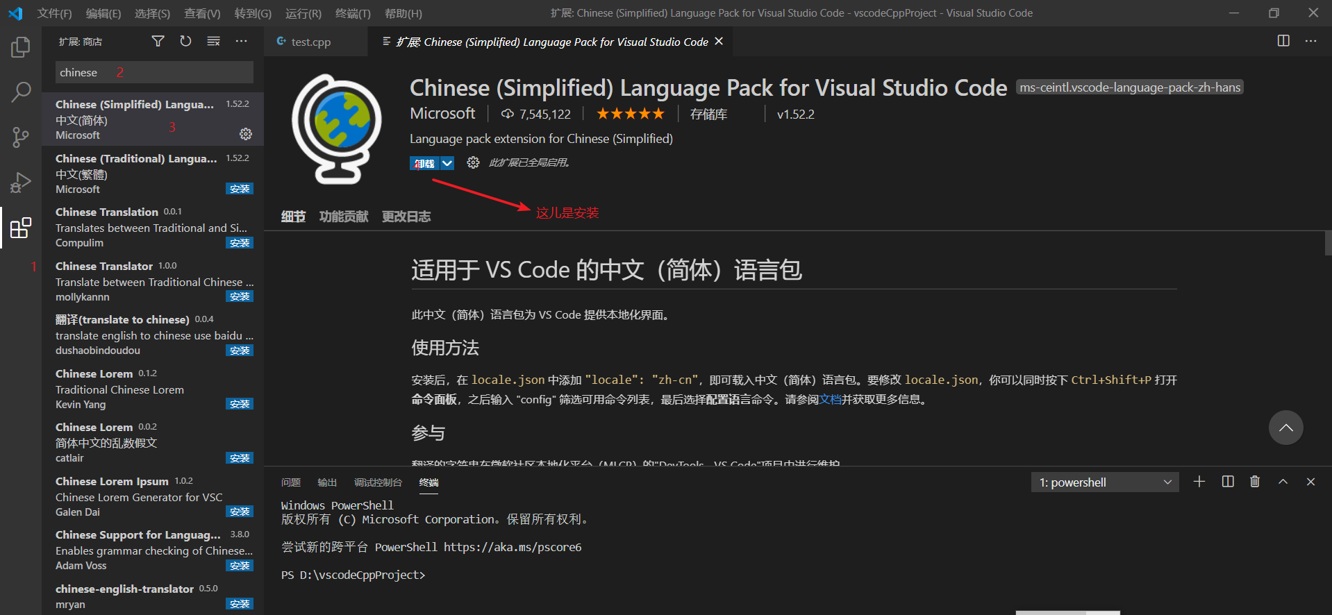Open the 终端(T) menu
This screenshot has height=615, width=1332.
[353, 13]
